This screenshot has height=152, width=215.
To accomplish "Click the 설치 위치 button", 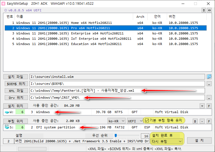I will click(x=16, y=106).
